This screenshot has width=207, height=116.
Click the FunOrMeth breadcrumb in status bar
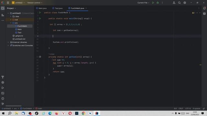click(26, 109)
